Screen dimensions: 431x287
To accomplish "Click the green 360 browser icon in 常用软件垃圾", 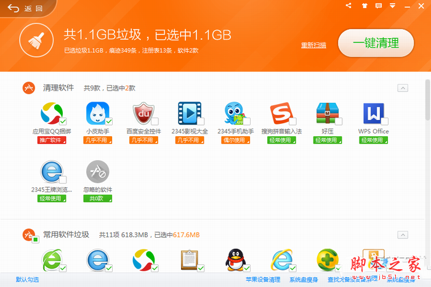I will coord(52,260).
